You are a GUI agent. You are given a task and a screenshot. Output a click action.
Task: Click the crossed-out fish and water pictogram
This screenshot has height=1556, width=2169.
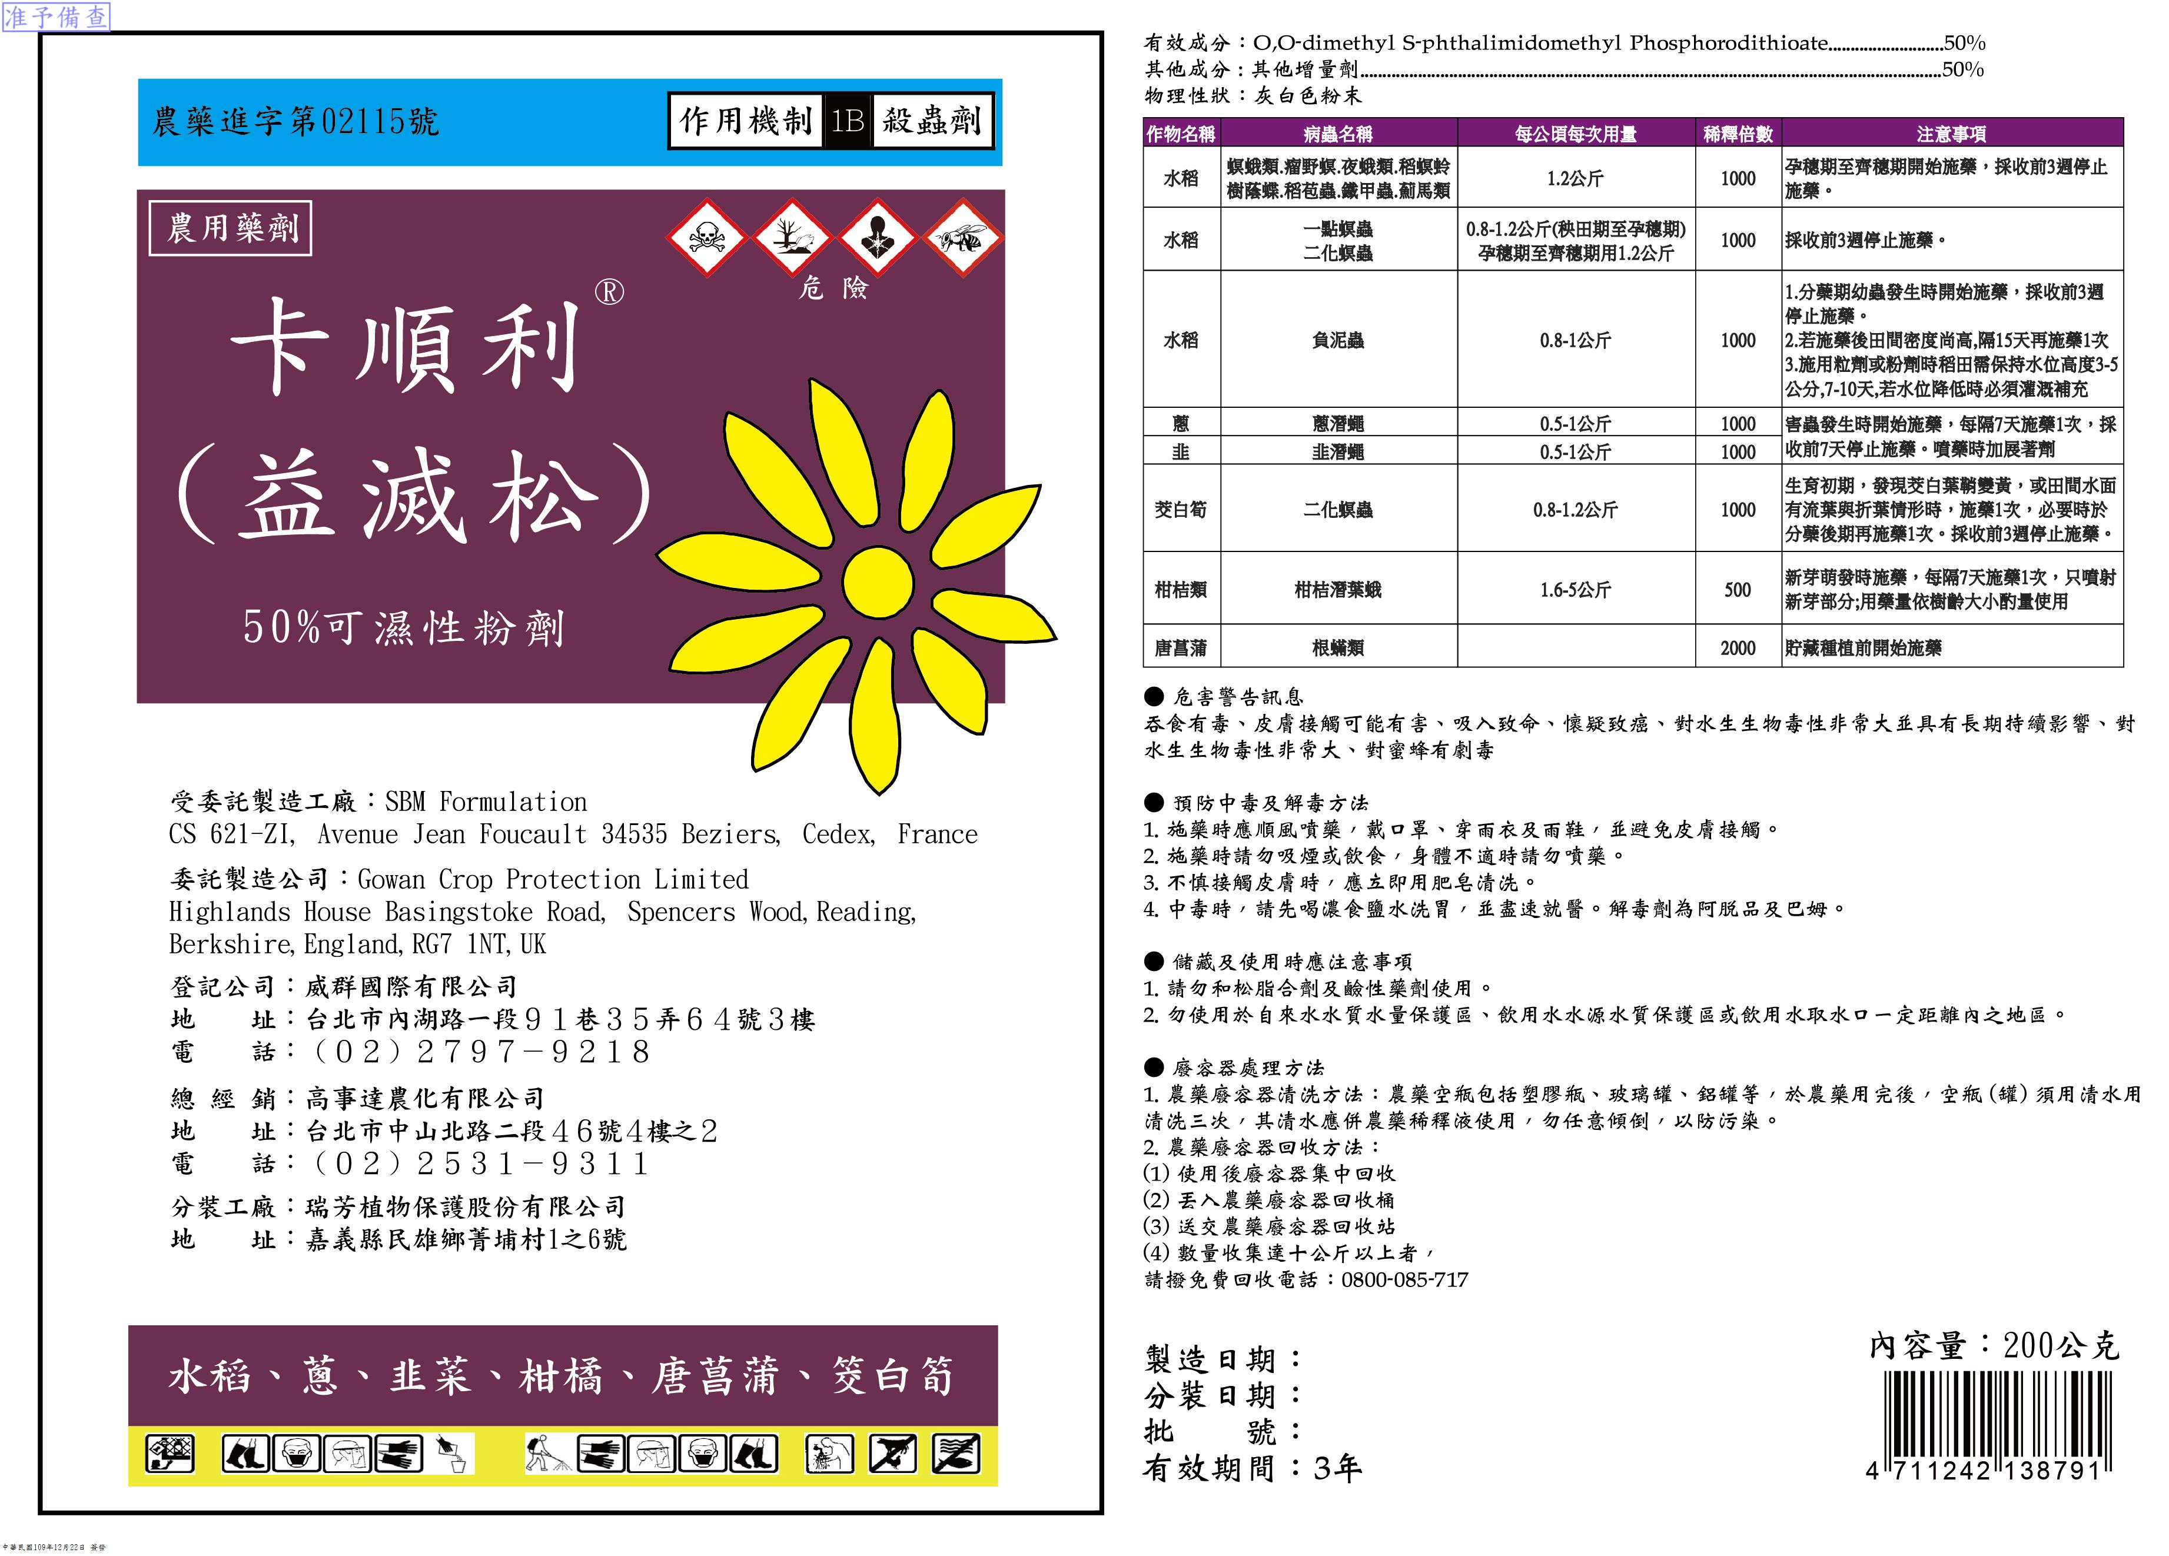956,1454
